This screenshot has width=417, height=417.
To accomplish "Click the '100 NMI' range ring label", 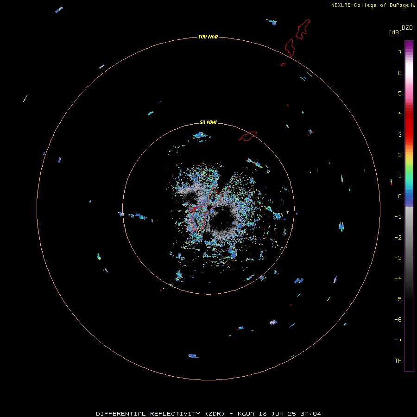I will (208, 37).
